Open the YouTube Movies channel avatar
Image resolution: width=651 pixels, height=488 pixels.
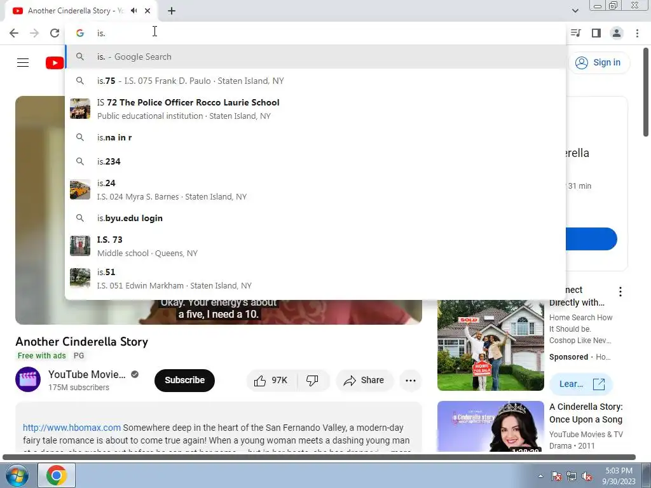coord(28,380)
